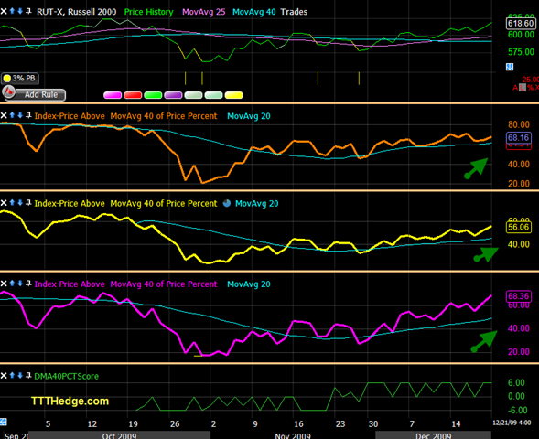The image size is (539, 439).
Task: Open the Price History plot label
Action: coord(148,12)
